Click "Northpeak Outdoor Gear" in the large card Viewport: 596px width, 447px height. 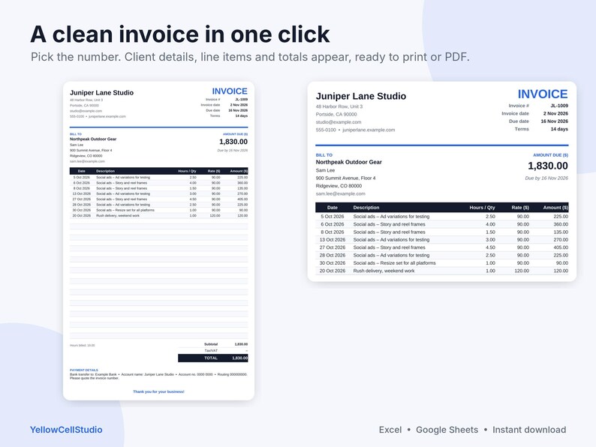(348, 162)
